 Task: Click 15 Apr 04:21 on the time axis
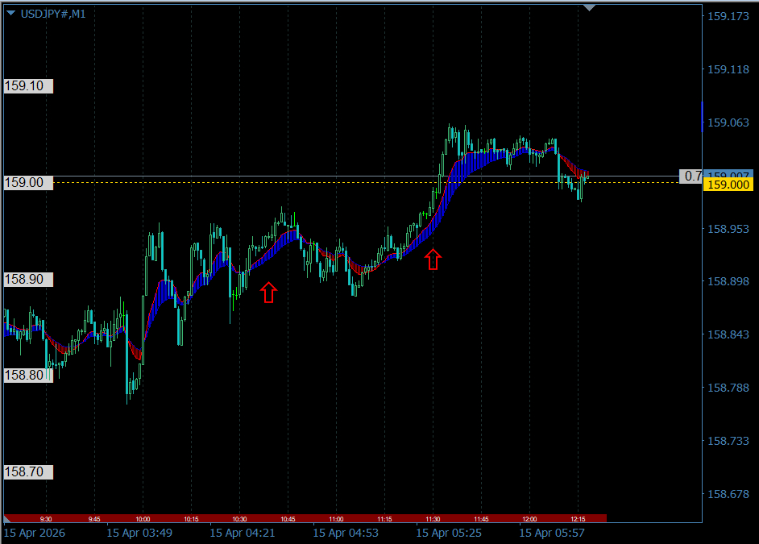(x=243, y=533)
